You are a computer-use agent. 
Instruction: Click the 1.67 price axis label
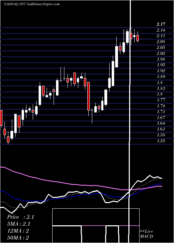point(161,117)
